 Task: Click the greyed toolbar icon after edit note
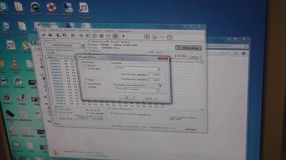pyautogui.click(x=162, y=37)
